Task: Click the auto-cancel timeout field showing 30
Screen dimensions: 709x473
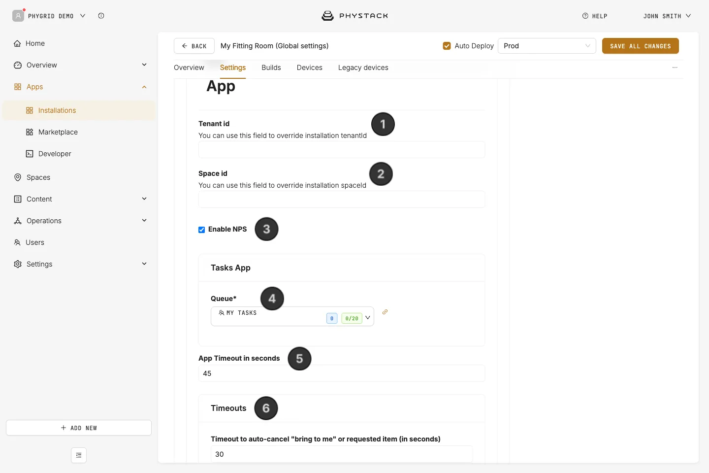Action: [342, 454]
